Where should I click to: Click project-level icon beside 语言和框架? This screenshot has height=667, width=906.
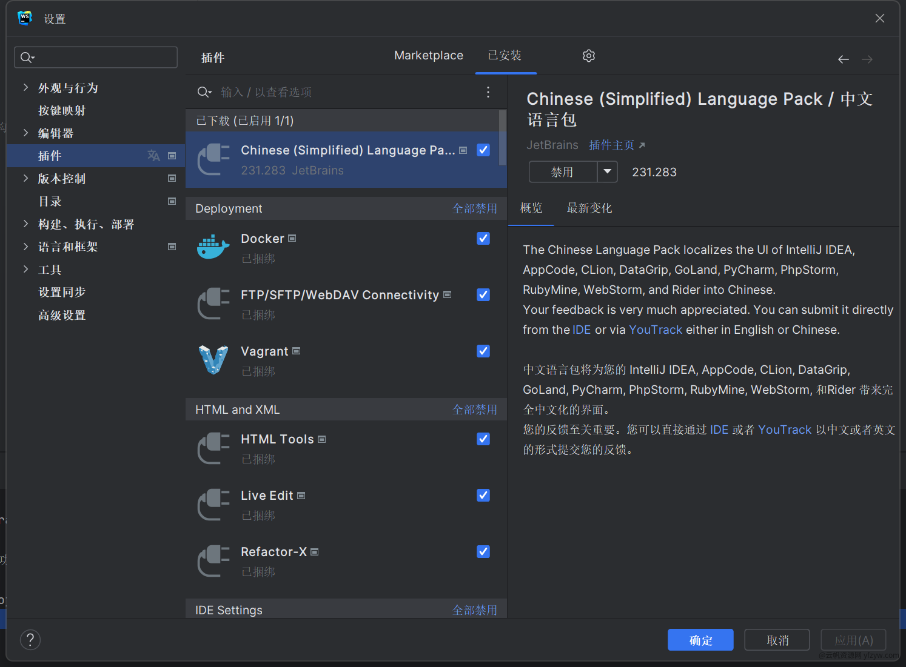pyautogui.click(x=172, y=247)
